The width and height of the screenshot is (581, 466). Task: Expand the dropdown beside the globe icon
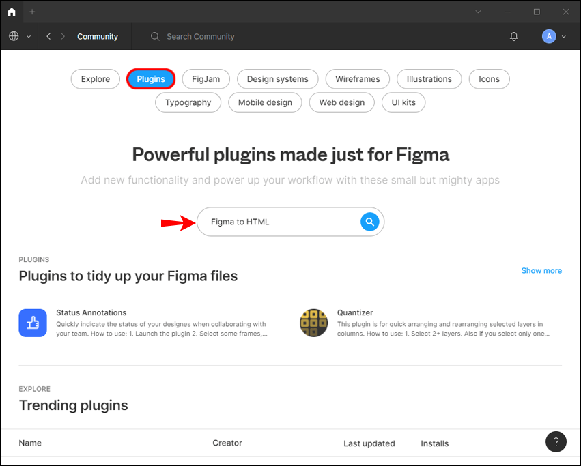(28, 36)
